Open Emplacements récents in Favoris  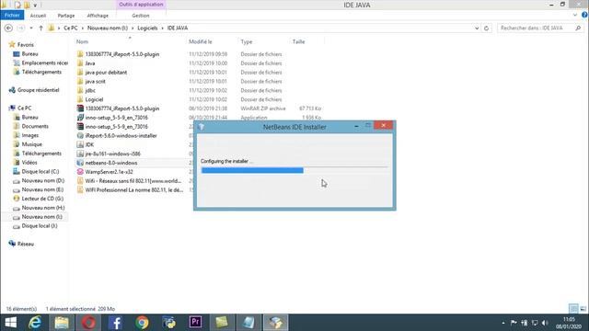[45, 63]
